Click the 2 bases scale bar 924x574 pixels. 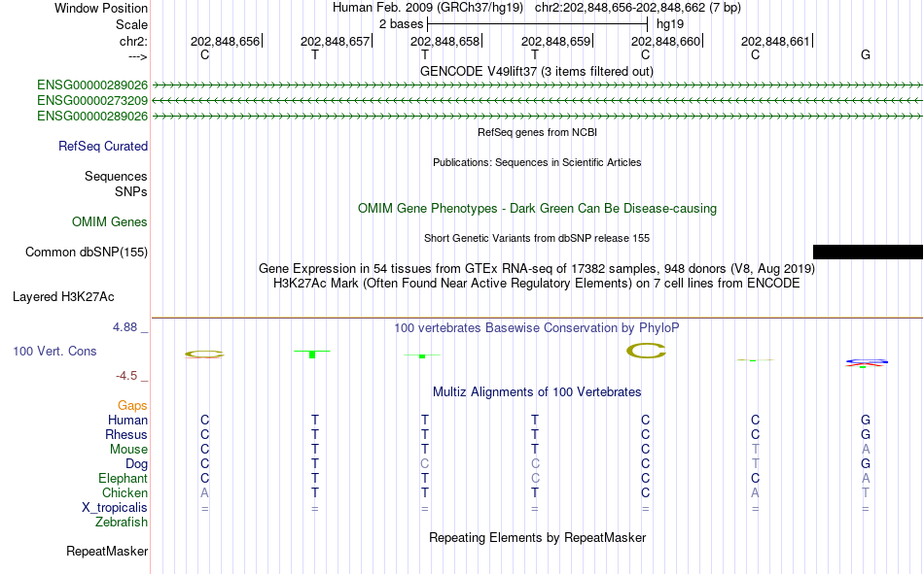click(x=538, y=24)
